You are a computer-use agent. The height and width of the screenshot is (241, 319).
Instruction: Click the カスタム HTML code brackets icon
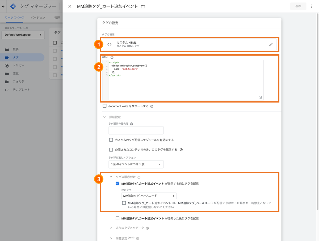(x=109, y=44)
